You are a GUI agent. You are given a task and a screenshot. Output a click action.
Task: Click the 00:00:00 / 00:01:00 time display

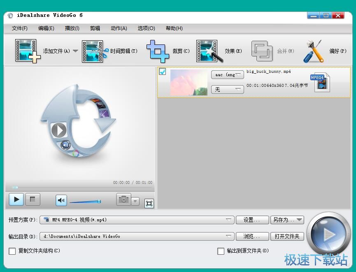[x=133, y=183]
